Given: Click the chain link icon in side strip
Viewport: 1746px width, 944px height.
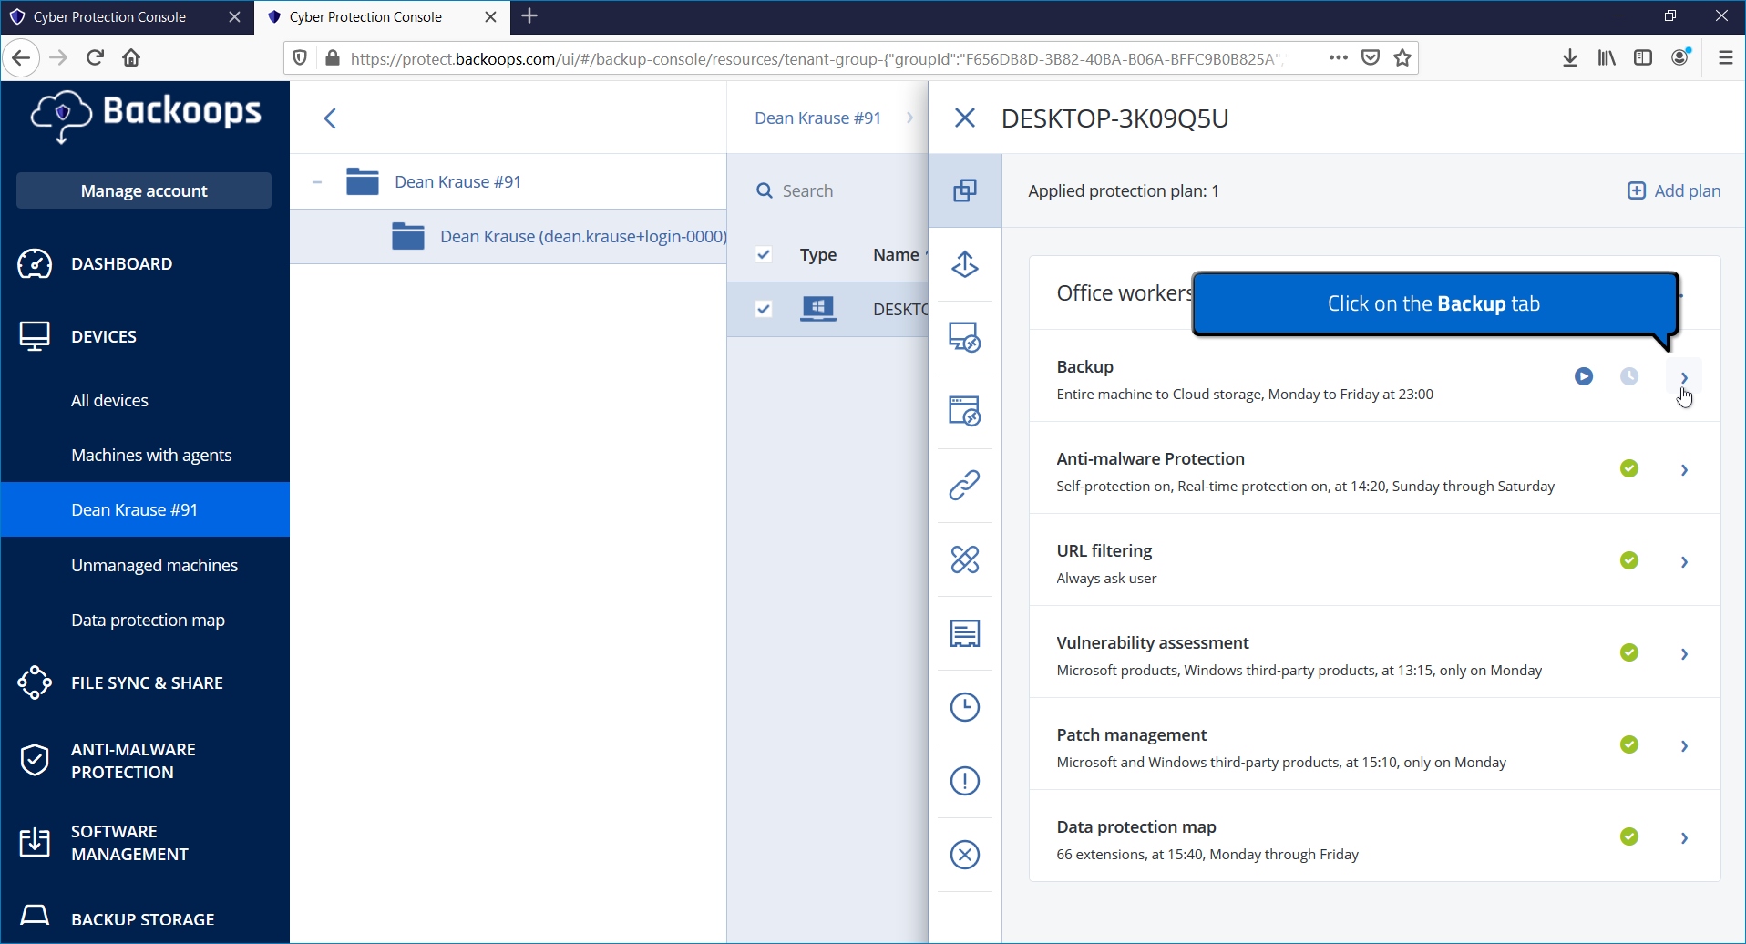Looking at the screenshot, I should (965, 485).
